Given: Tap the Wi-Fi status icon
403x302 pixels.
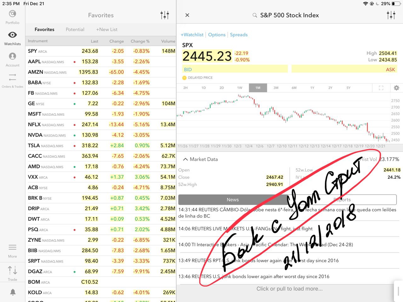Looking at the screenshot, I should (x=366, y=4).
